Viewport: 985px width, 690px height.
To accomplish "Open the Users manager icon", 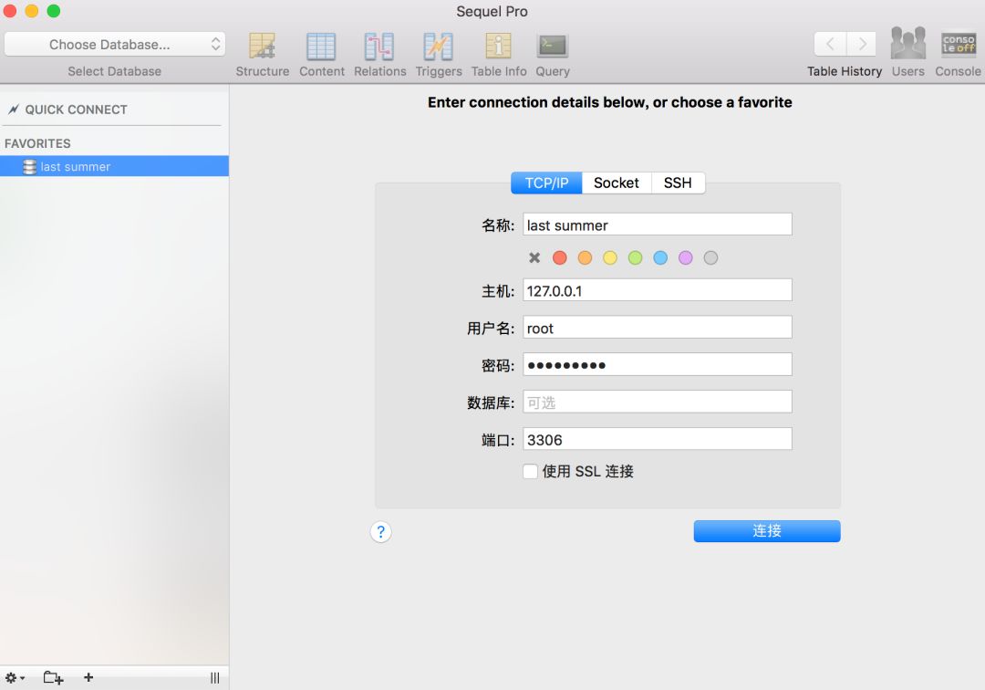I will (907, 44).
